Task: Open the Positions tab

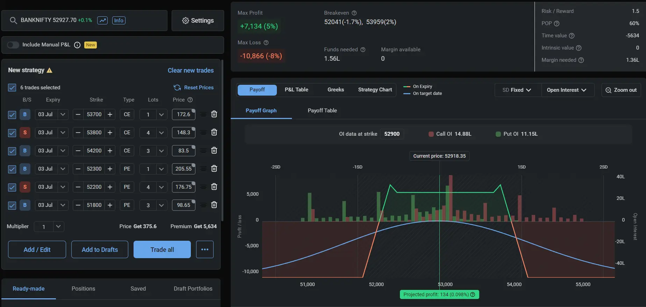Action: click(x=83, y=289)
